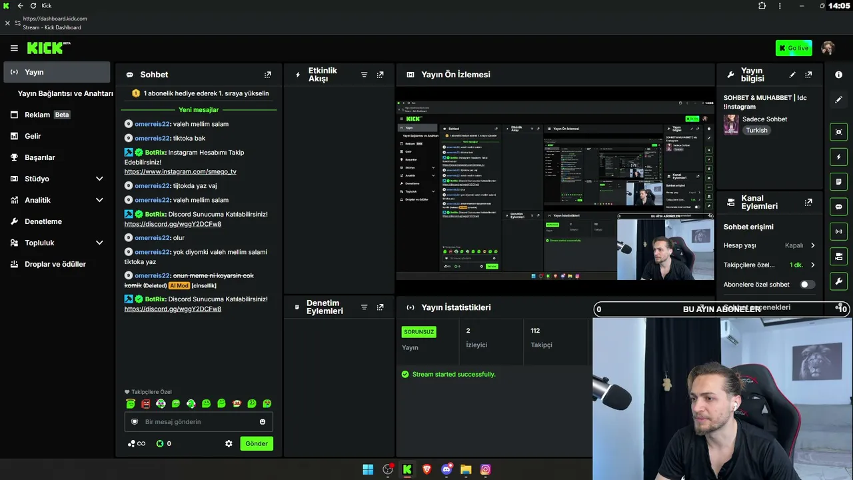Open Instagram from the taskbar
Viewport: 853px width, 480px height.
tap(486, 469)
